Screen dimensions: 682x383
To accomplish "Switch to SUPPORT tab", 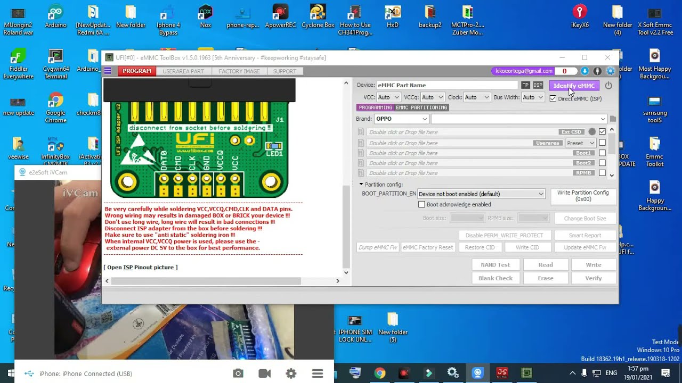I will click(285, 71).
